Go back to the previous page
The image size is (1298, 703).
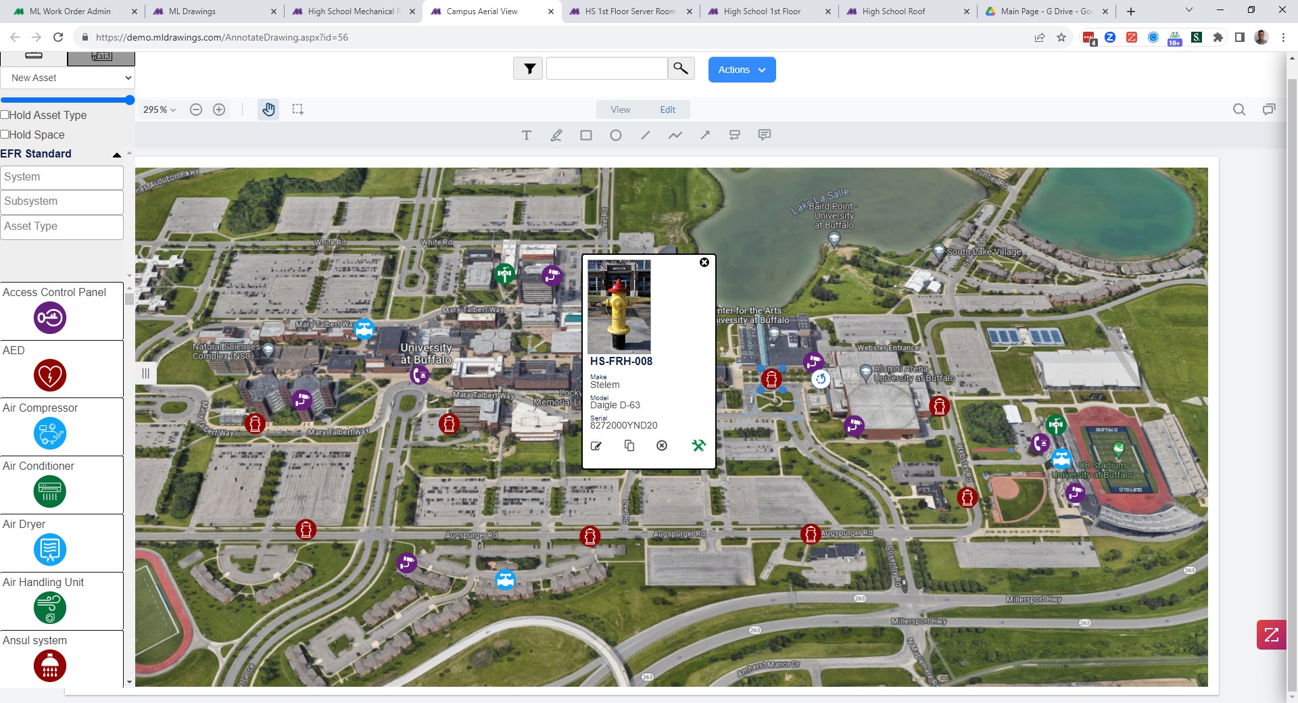point(15,37)
